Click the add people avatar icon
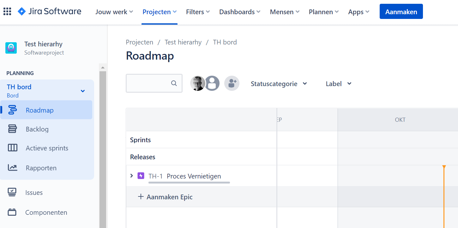Image resolution: width=458 pixels, height=228 pixels. 232,84
